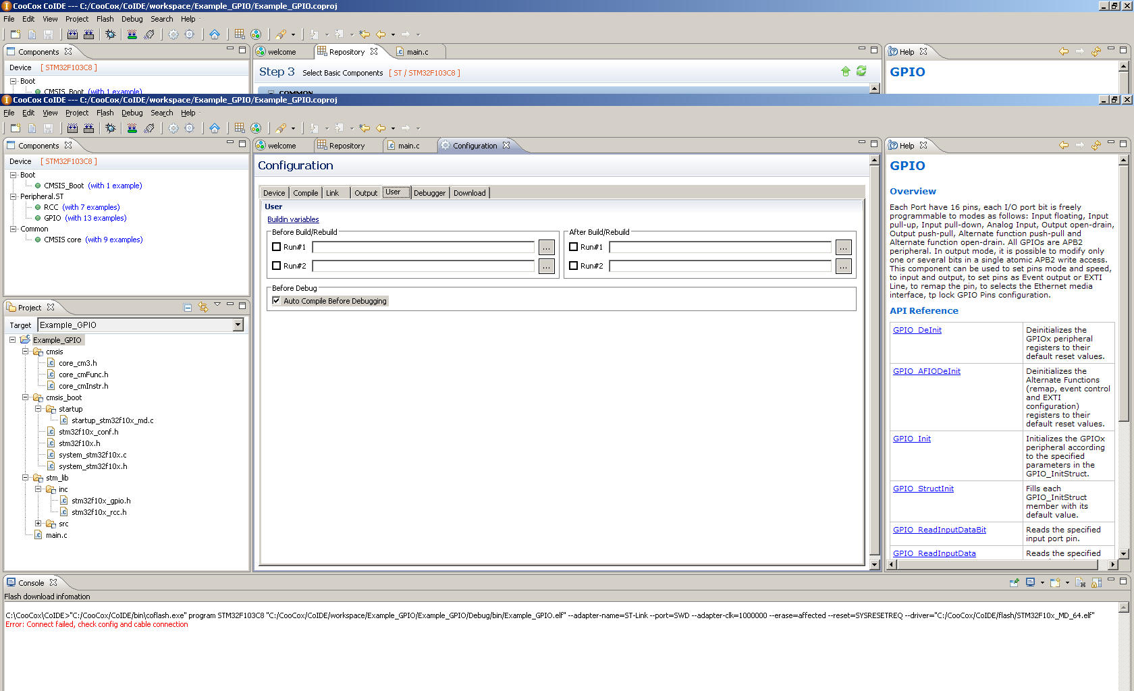Click the Download Code to Flash icon
The width and height of the screenshot is (1134, 691).
point(132,128)
